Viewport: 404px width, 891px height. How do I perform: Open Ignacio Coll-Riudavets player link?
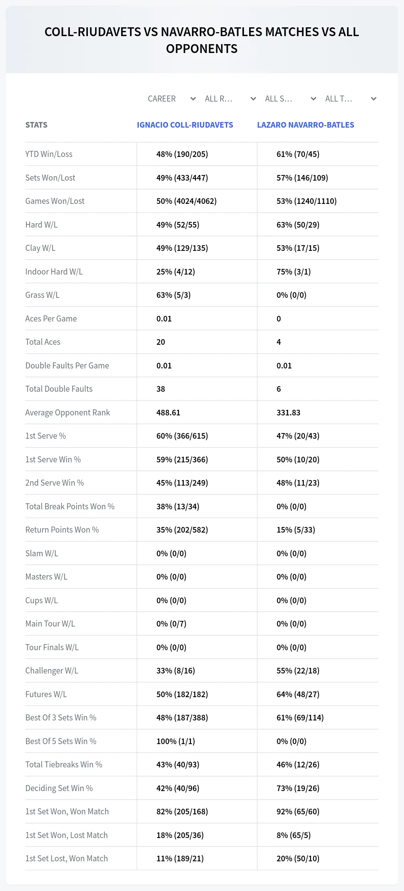(185, 125)
